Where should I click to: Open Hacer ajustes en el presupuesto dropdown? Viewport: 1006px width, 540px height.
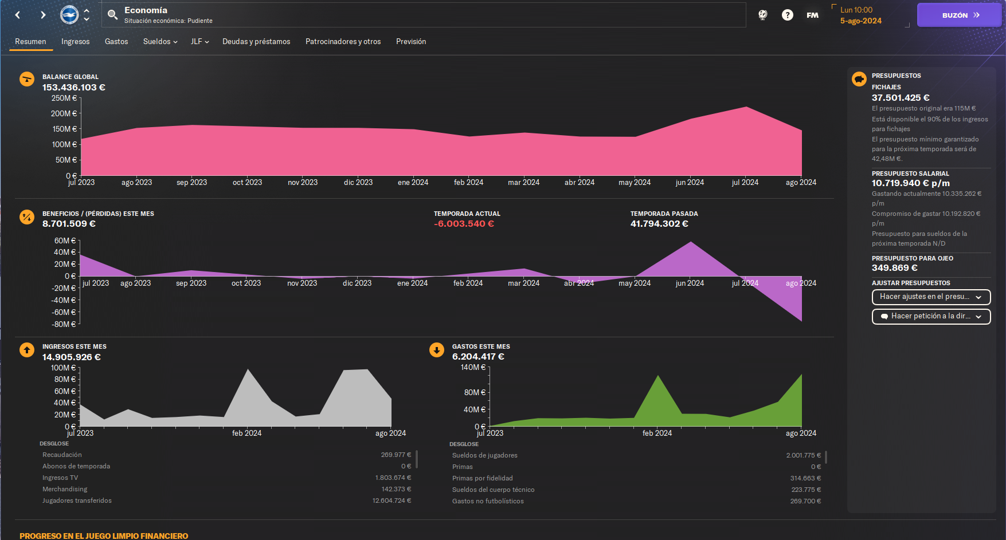tap(931, 297)
